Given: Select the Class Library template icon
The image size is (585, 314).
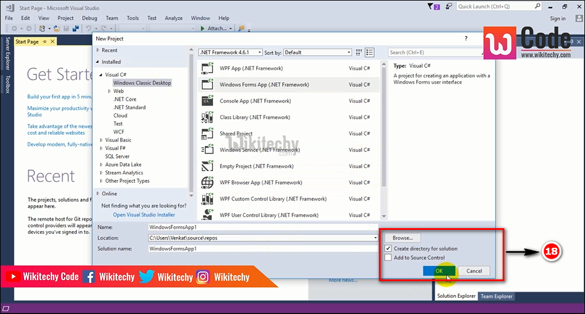Looking at the screenshot, I should click(x=208, y=118).
